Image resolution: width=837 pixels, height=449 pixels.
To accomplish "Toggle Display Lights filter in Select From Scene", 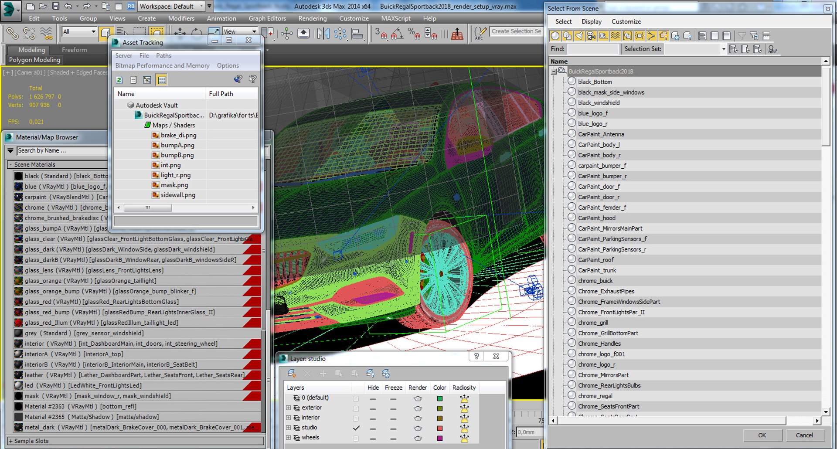I will click(579, 36).
